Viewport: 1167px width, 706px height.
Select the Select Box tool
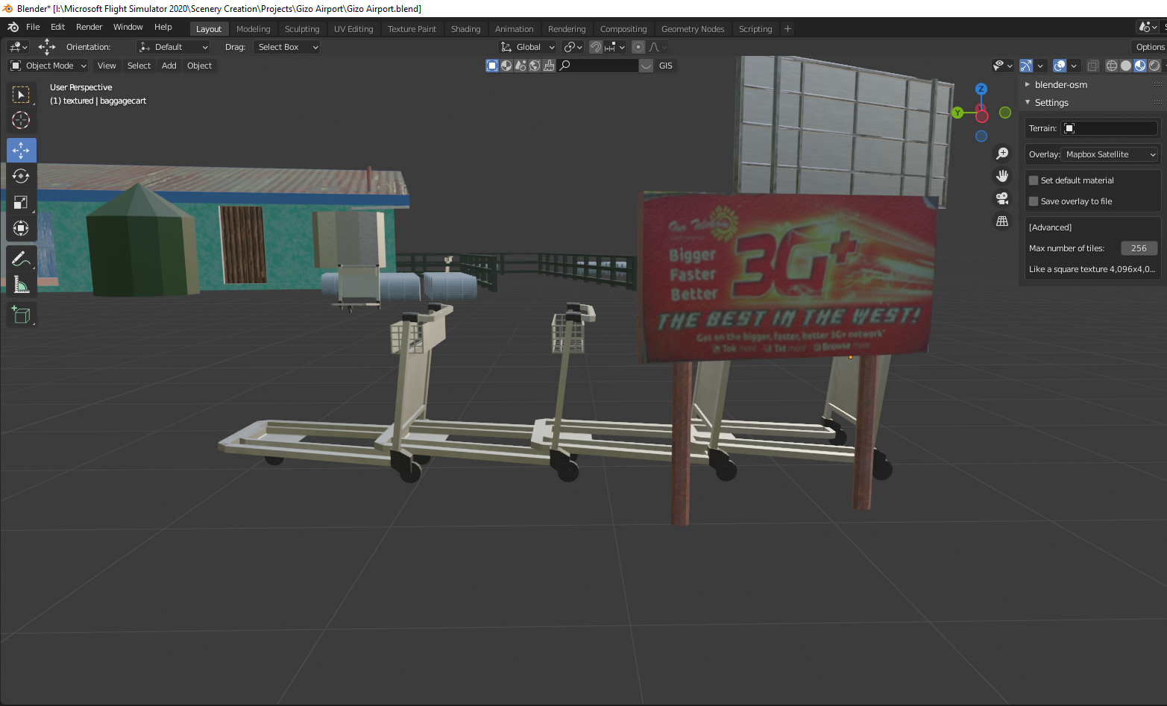21,95
